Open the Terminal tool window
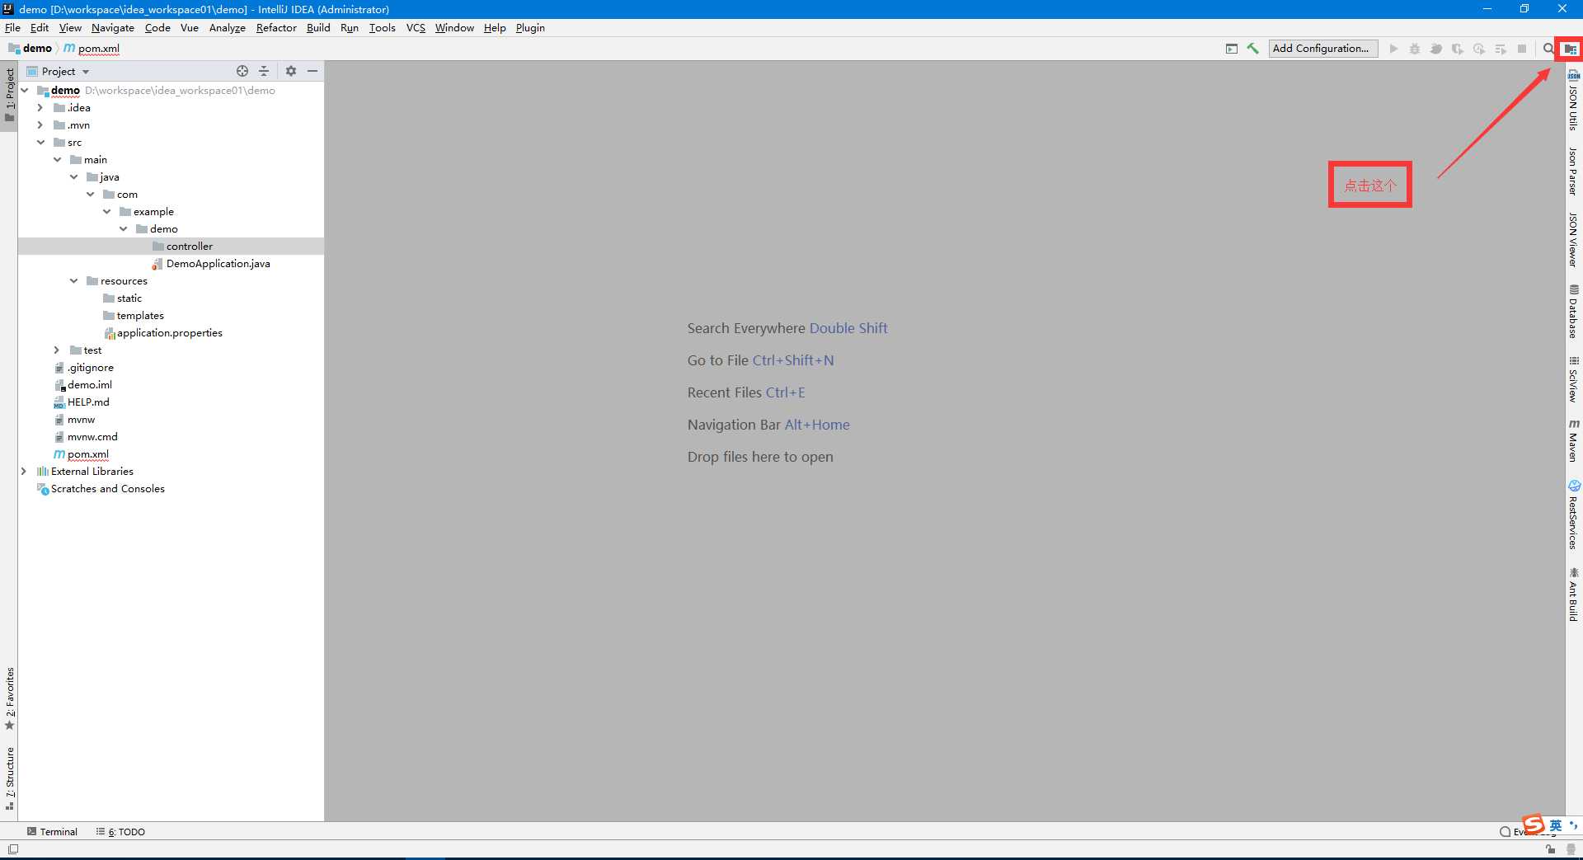Viewport: 1583px width, 860px height. click(52, 831)
